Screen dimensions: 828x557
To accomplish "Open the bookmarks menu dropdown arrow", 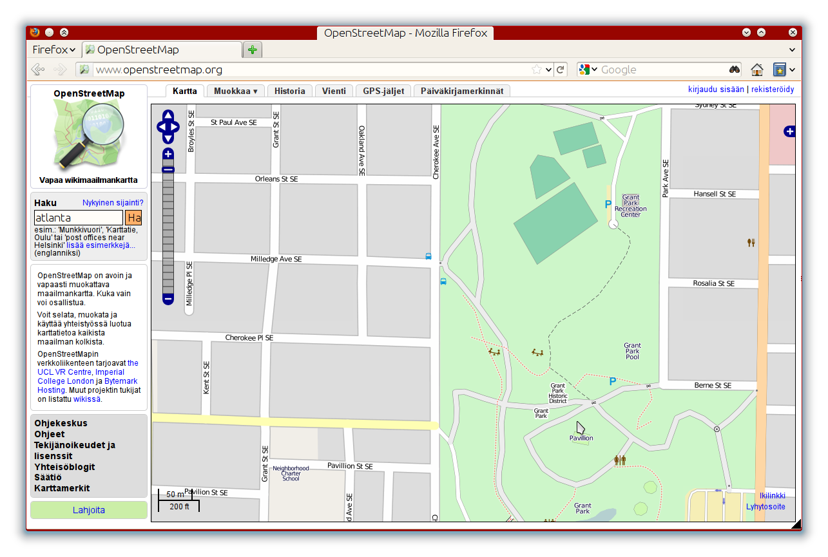I will 792,70.
